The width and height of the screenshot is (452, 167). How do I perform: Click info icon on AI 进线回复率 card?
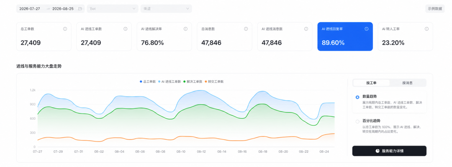click(367, 29)
